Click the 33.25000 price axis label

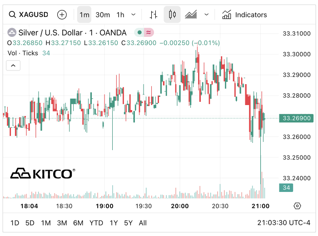click(x=297, y=157)
